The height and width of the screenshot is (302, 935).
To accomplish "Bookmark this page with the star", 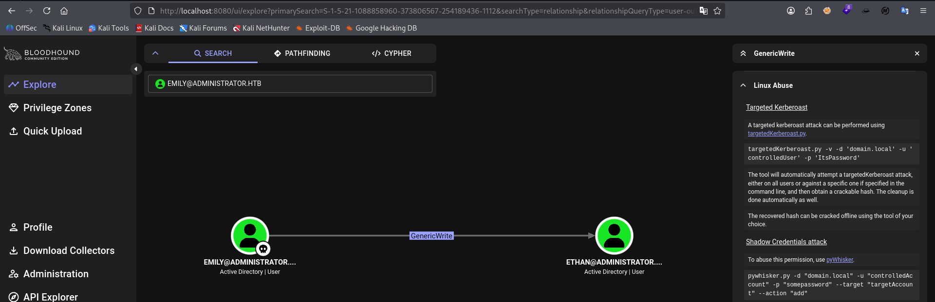I will click(717, 11).
